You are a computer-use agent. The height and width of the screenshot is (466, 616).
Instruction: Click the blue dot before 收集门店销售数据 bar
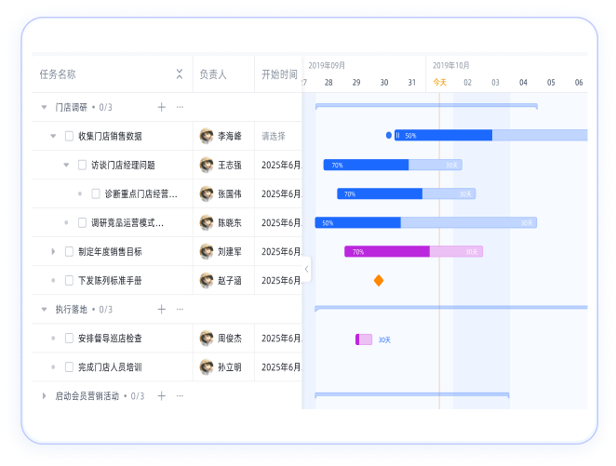click(389, 136)
